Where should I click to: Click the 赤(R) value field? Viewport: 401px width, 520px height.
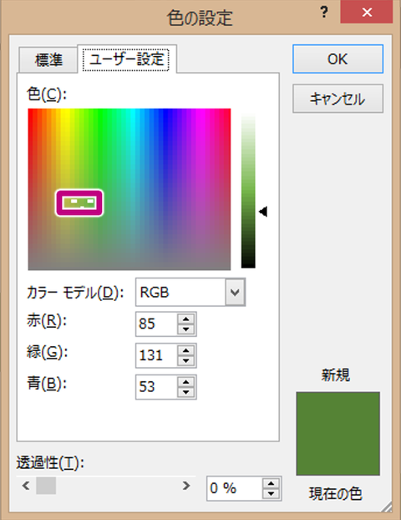click(156, 324)
